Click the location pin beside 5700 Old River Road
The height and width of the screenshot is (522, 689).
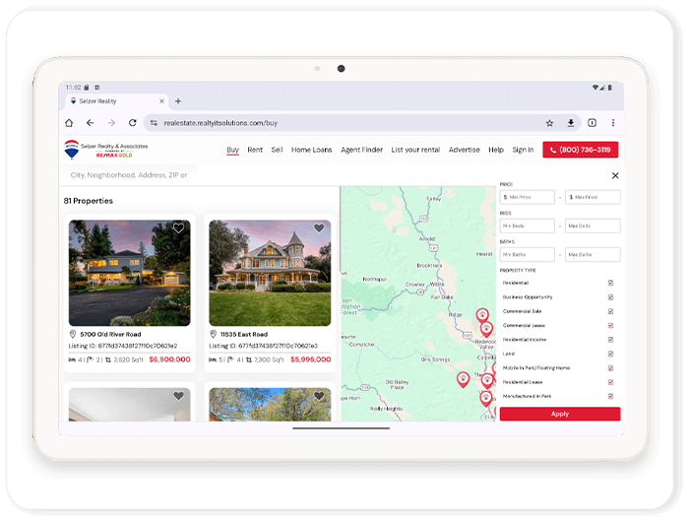coord(73,334)
